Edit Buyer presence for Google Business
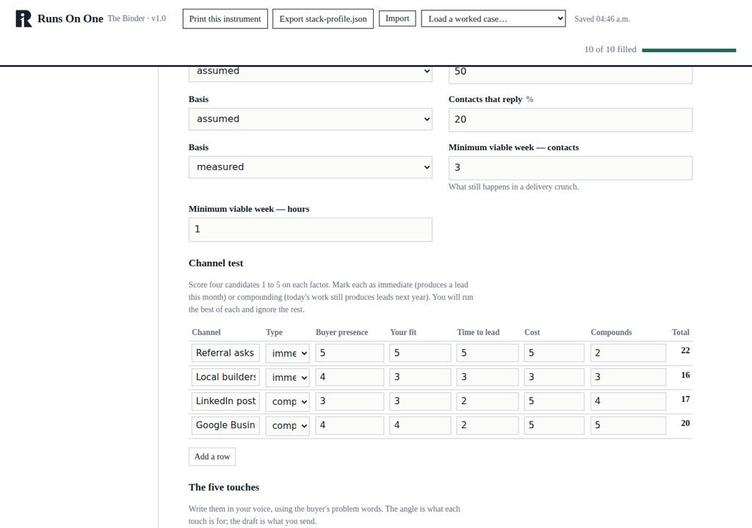This screenshot has height=528, width=752. pos(350,425)
